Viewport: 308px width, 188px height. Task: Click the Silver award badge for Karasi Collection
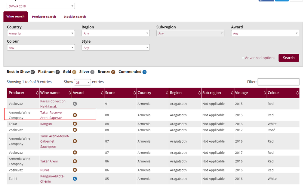pos(75,104)
